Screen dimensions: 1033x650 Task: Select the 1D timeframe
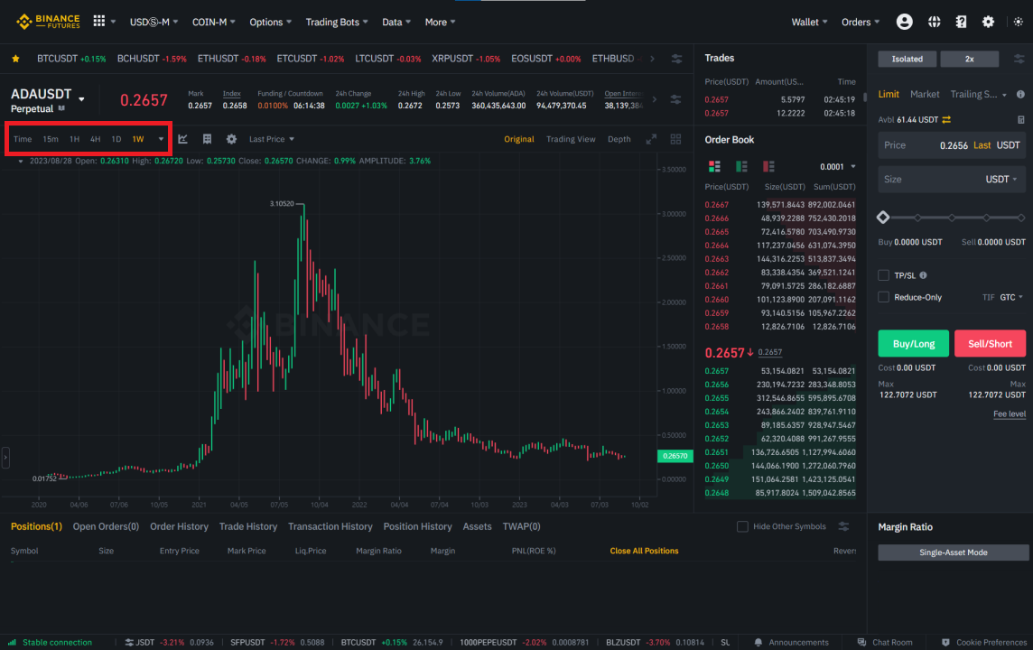[x=116, y=139]
